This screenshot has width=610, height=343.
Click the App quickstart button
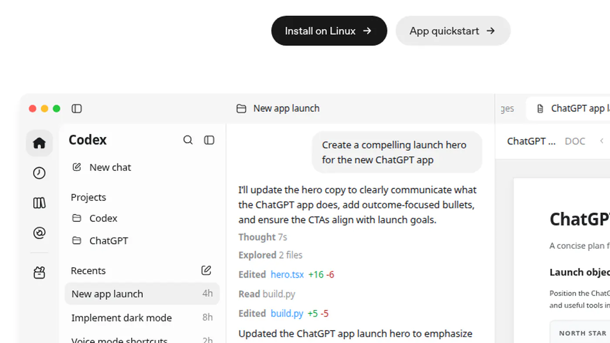point(453,31)
